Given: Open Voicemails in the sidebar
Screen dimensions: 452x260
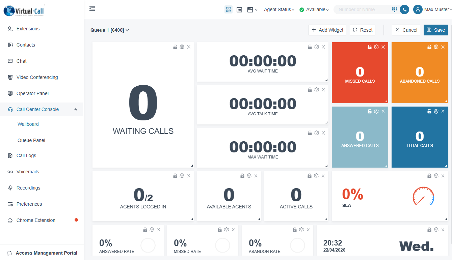Looking at the screenshot, I should tap(42, 172).
